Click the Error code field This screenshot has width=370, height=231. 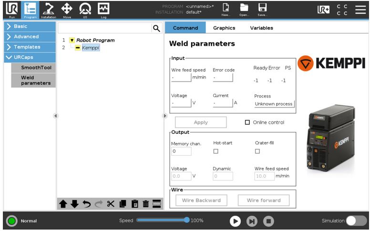(x=223, y=78)
